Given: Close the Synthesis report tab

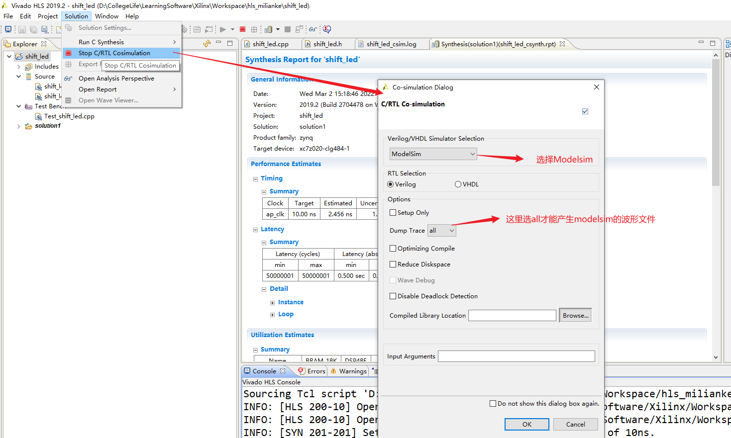Looking at the screenshot, I should tap(562, 44).
